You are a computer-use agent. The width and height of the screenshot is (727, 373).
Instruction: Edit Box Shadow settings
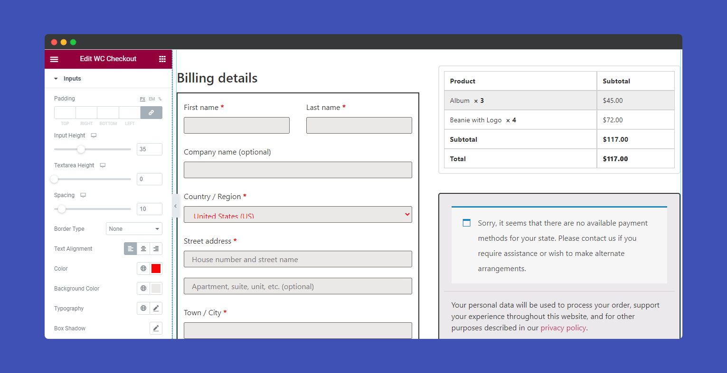(x=156, y=328)
